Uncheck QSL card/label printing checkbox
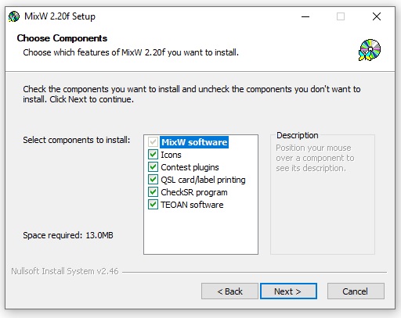The image size is (401, 318). coord(153,180)
